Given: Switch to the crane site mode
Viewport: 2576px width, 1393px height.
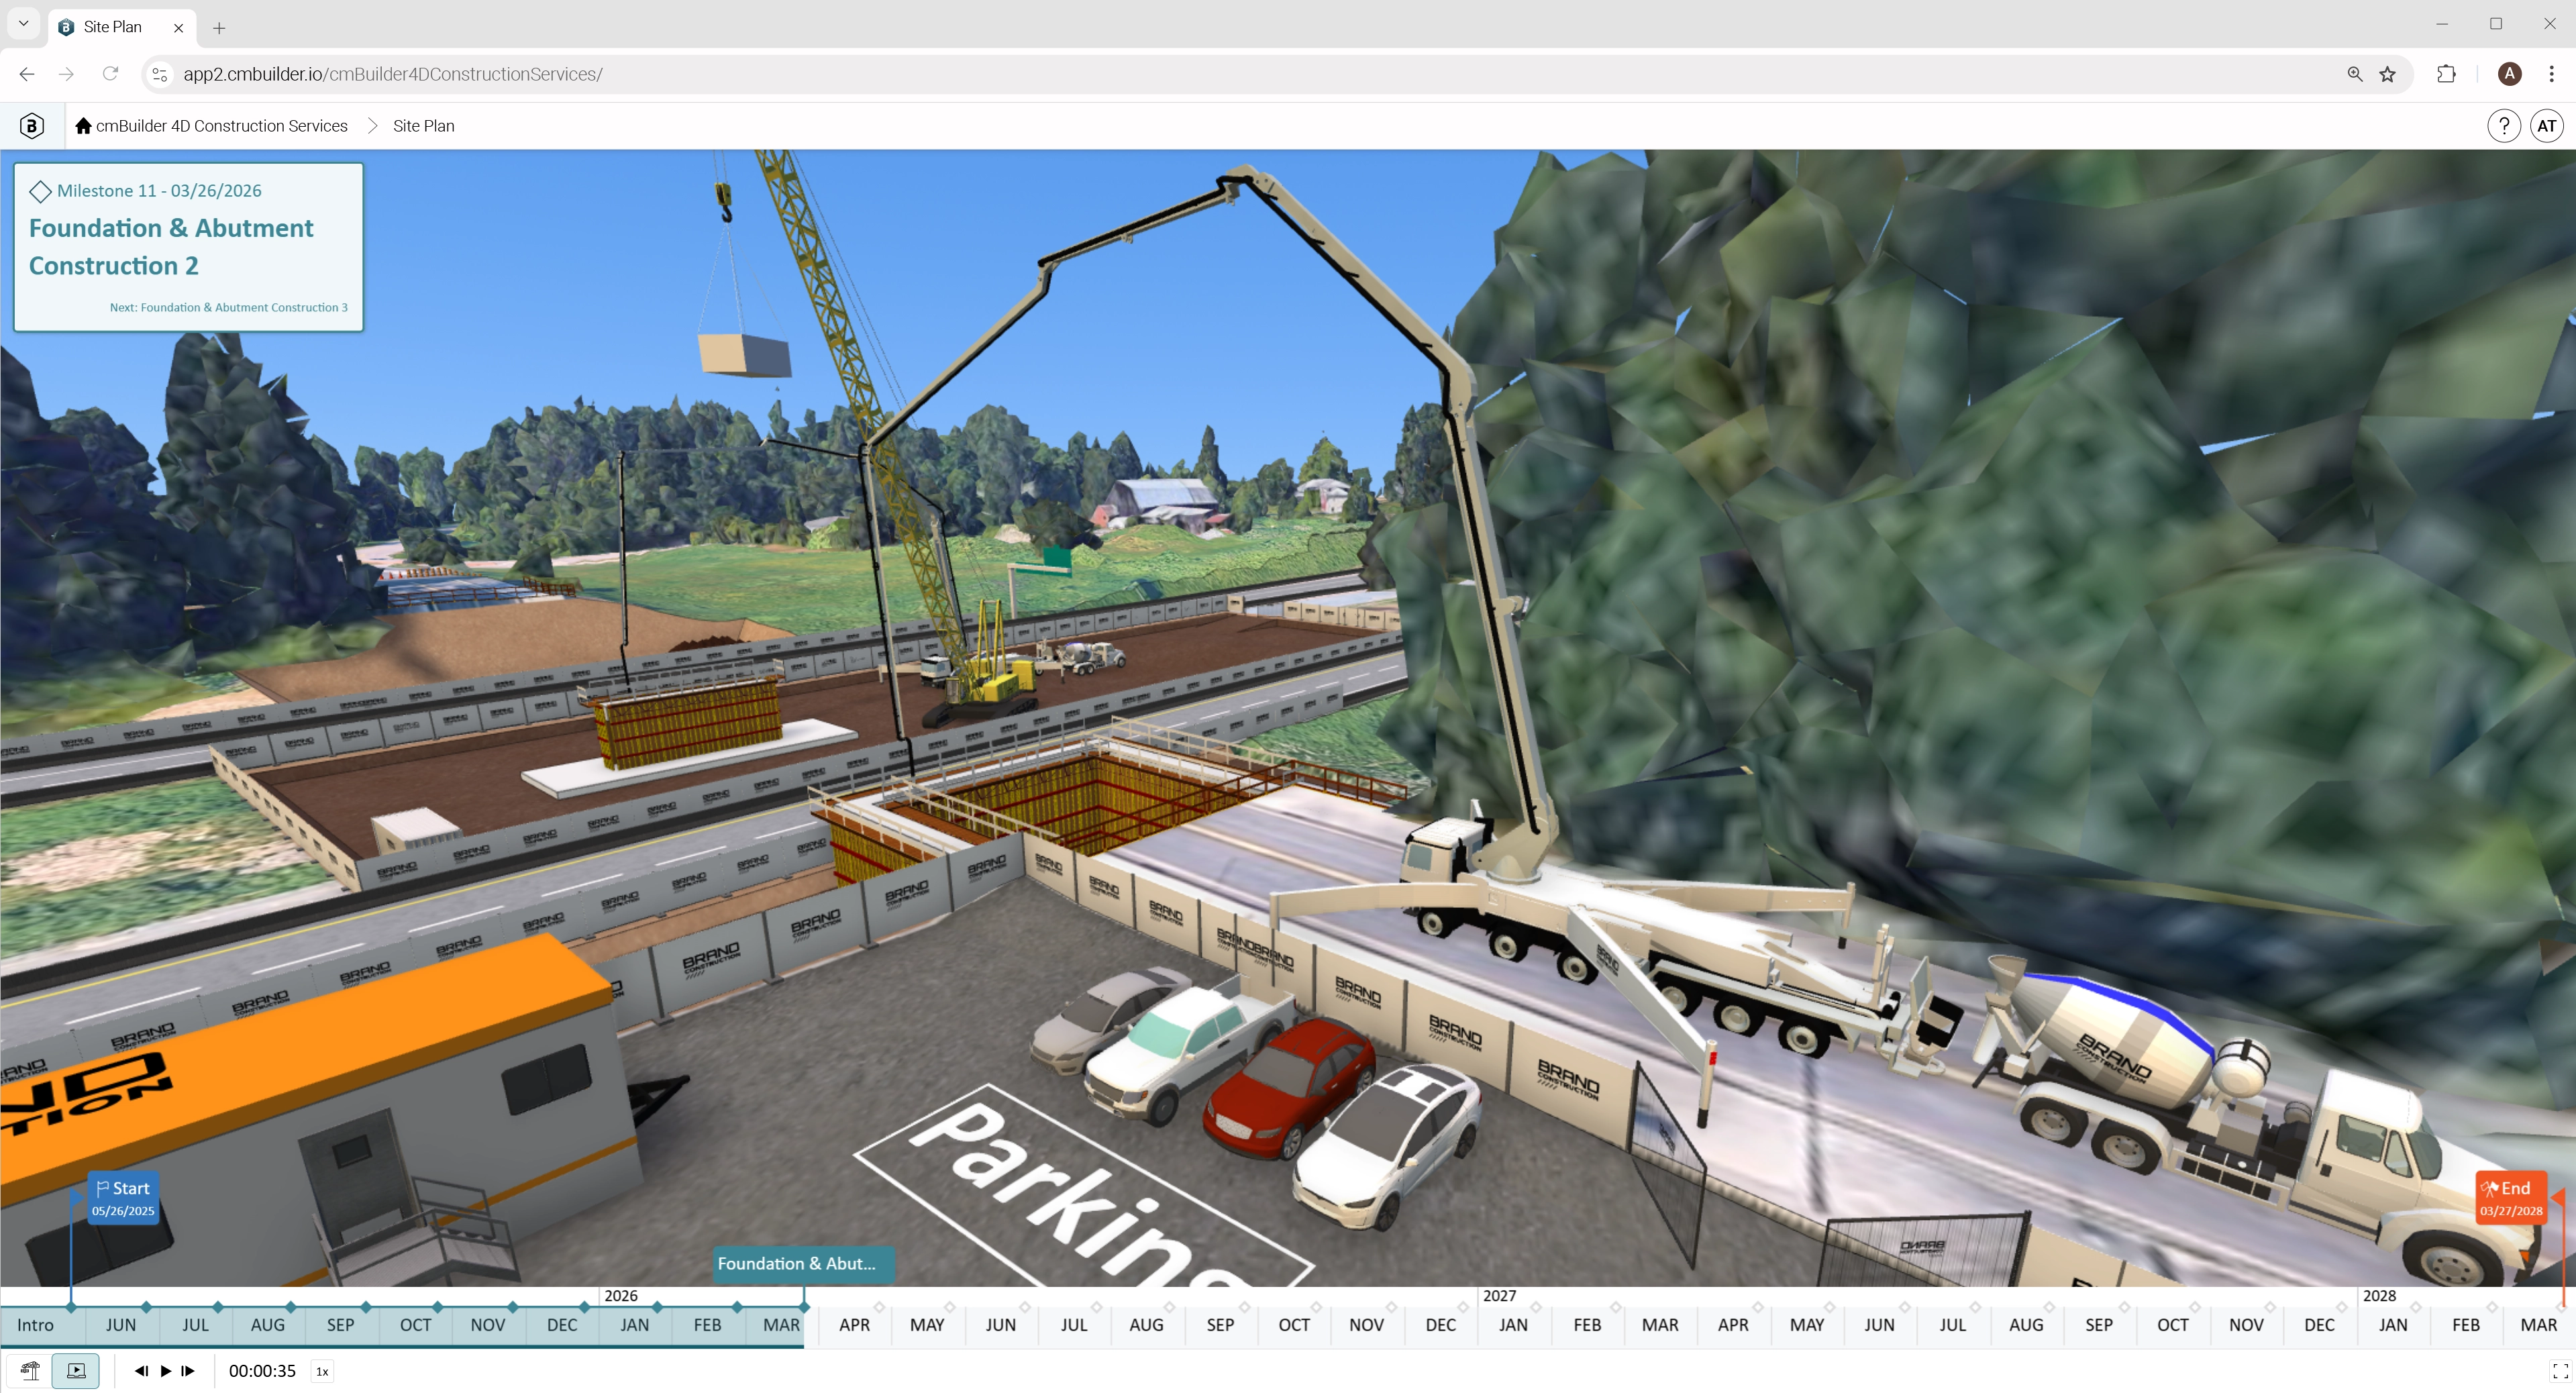Looking at the screenshot, I should click(30, 1371).
